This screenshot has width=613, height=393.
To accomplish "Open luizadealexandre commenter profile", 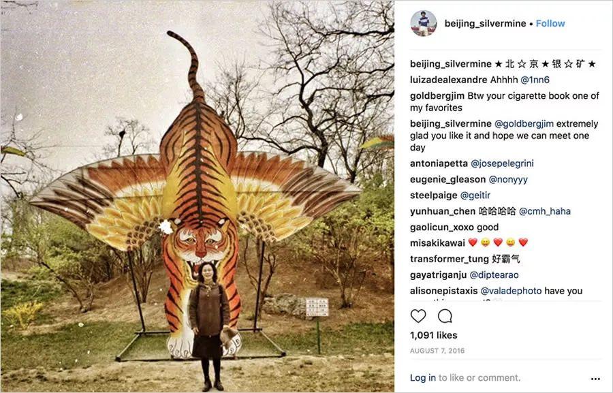I will tap(448, 80).
